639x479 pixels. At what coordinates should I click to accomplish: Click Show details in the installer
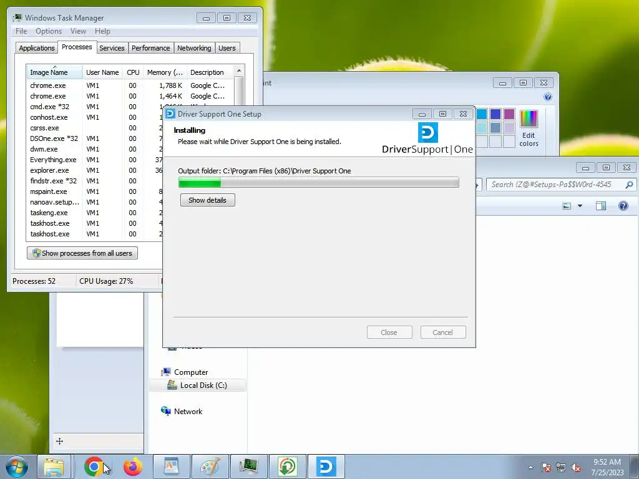[207, 200]
